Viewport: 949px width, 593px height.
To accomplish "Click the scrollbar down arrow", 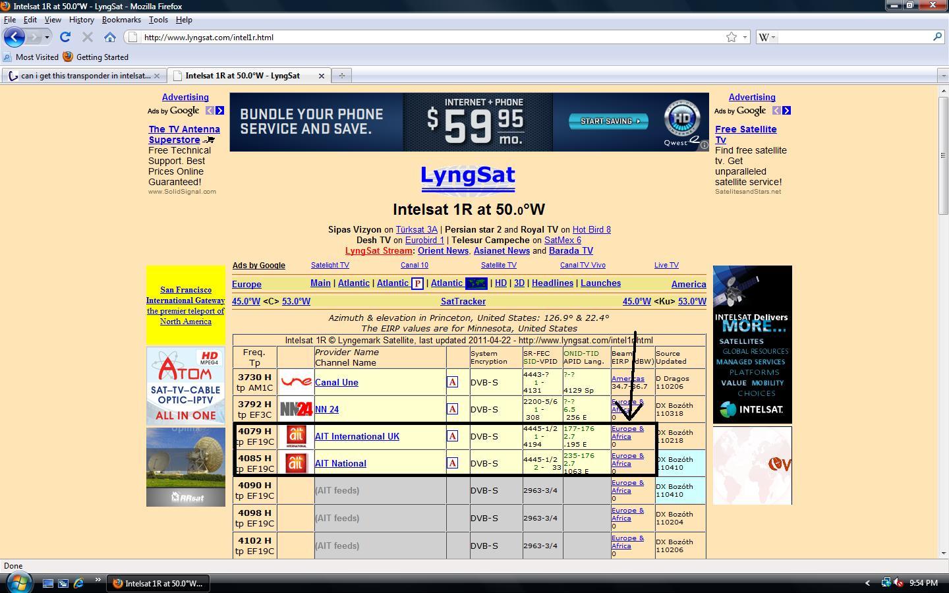I will point(943,553).
